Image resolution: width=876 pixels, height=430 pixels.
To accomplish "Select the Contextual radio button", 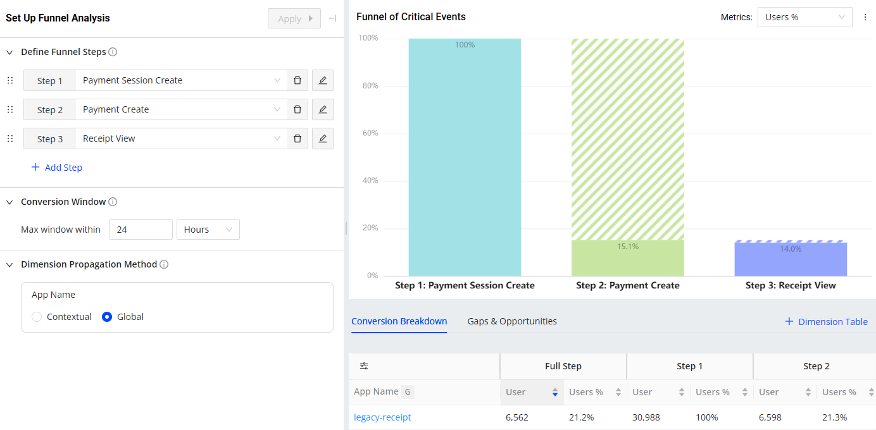I will coord(37,317).
